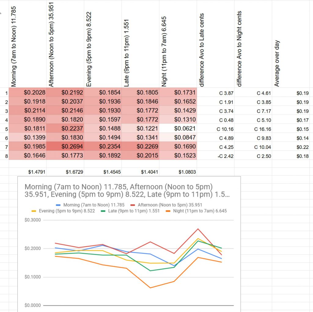Select 'Afternoon (Noon to 5pm) 35.951' legend label

pos(170,205)
